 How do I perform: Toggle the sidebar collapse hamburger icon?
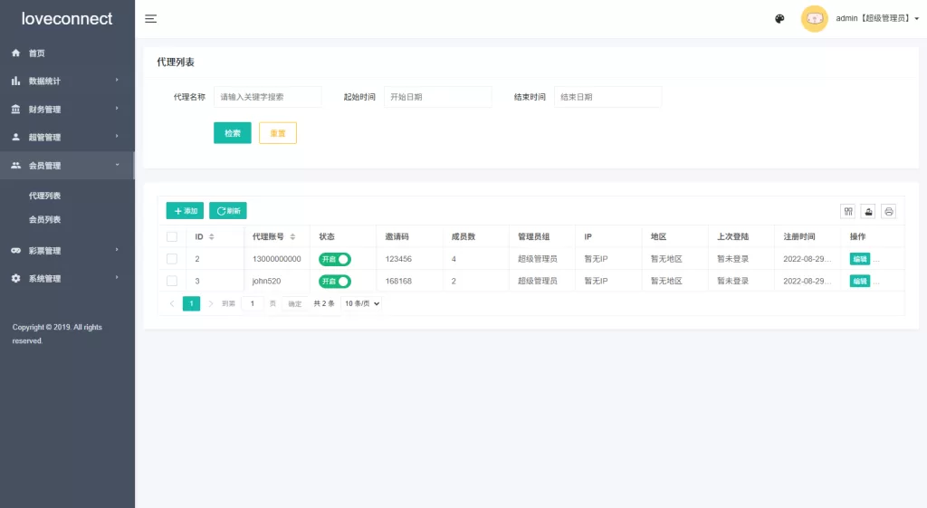click(151, 19)
